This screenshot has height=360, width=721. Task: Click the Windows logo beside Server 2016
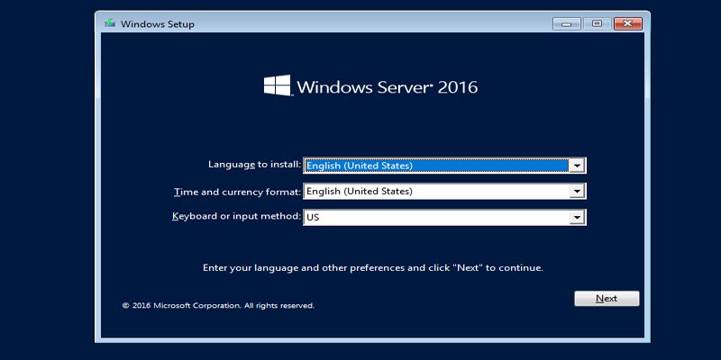277,86
